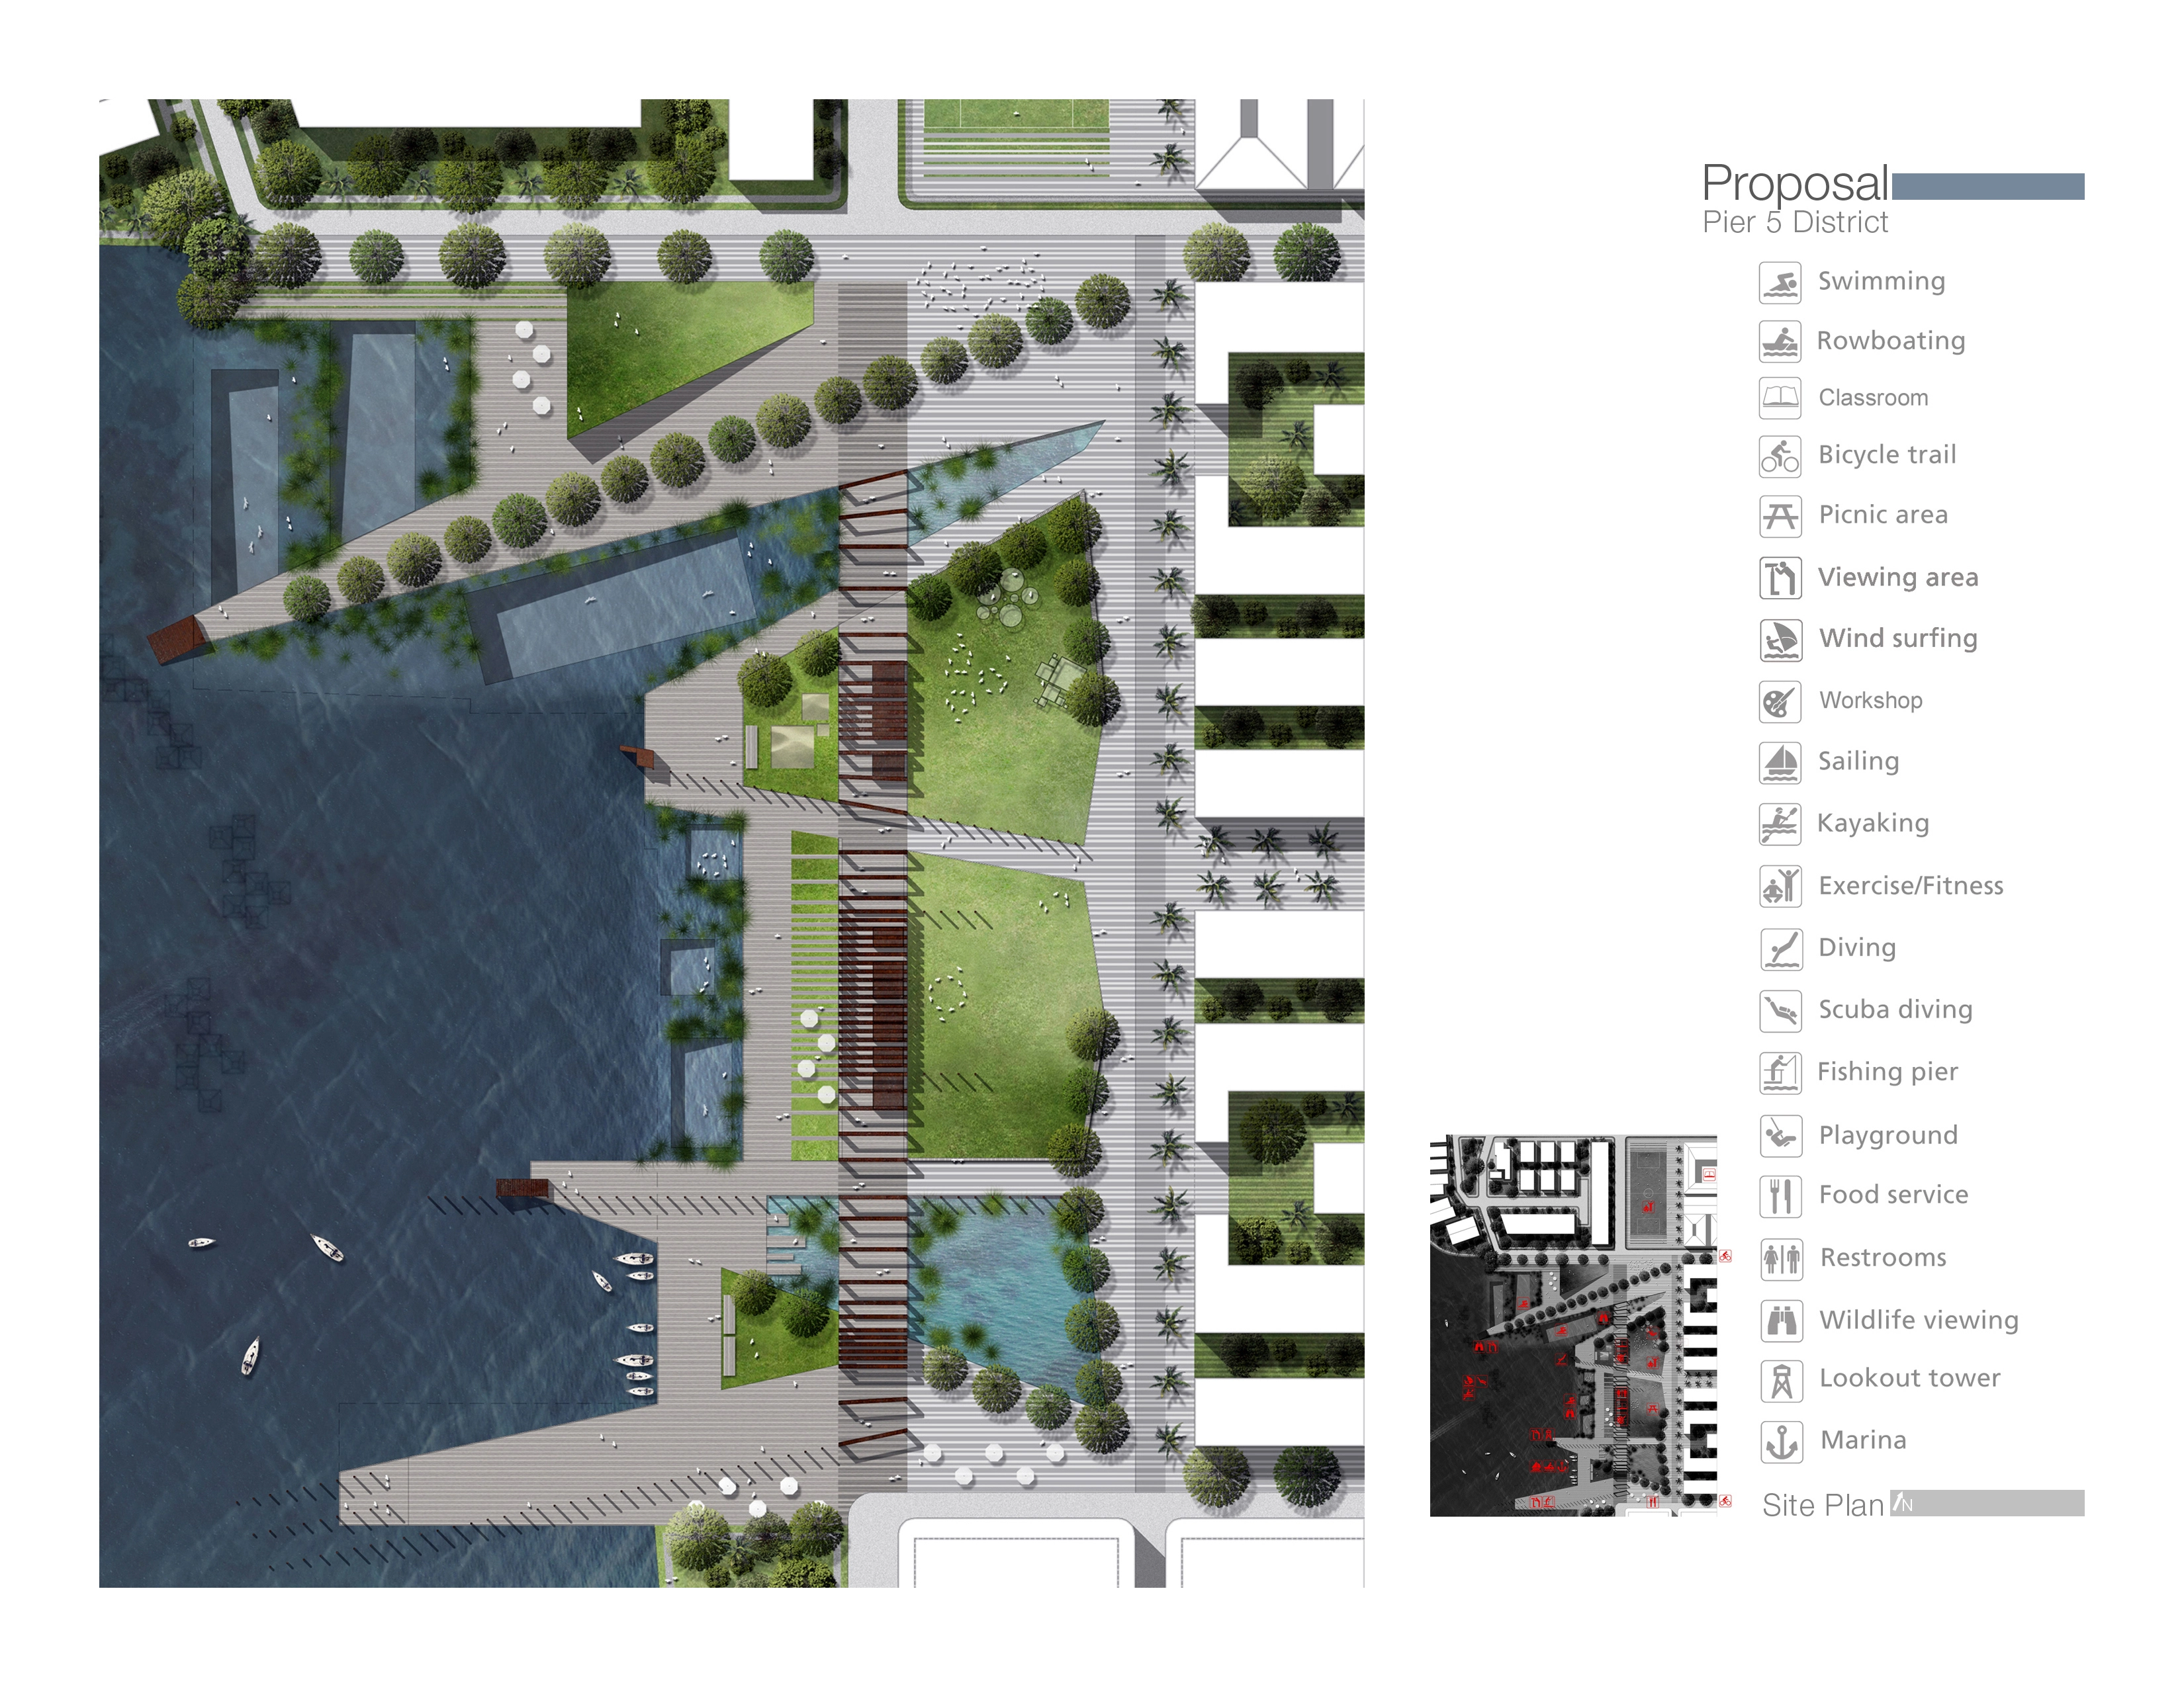Click the 'Sailing' legend label
Screen dimensions: 2184x1687
(x=1858, y=761)
